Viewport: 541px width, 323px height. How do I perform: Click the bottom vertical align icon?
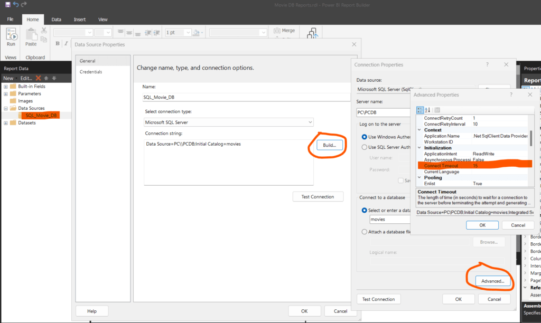point(138,33)
